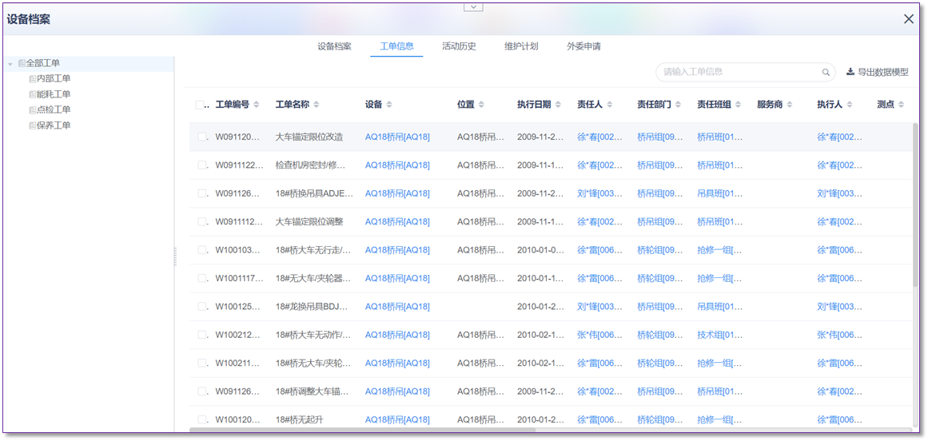Image resolution: width=928 pixels, height=441 pixels.
Task: Click the sort icon on 工单编号 column
Action: (x=257, y=105)
